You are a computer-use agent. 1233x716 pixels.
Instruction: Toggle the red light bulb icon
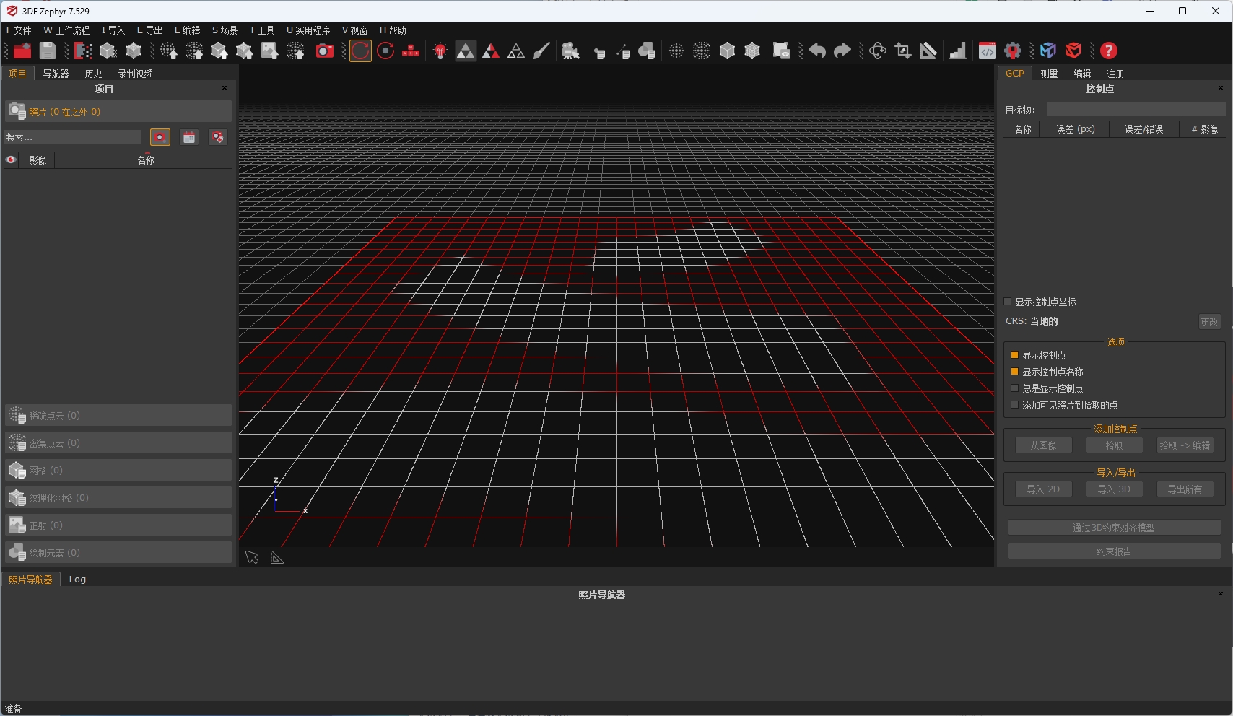point(440,51)
